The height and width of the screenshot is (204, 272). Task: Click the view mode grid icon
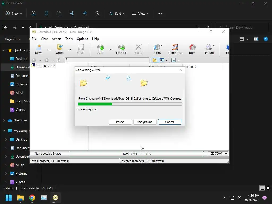click(x=162, y=60)
